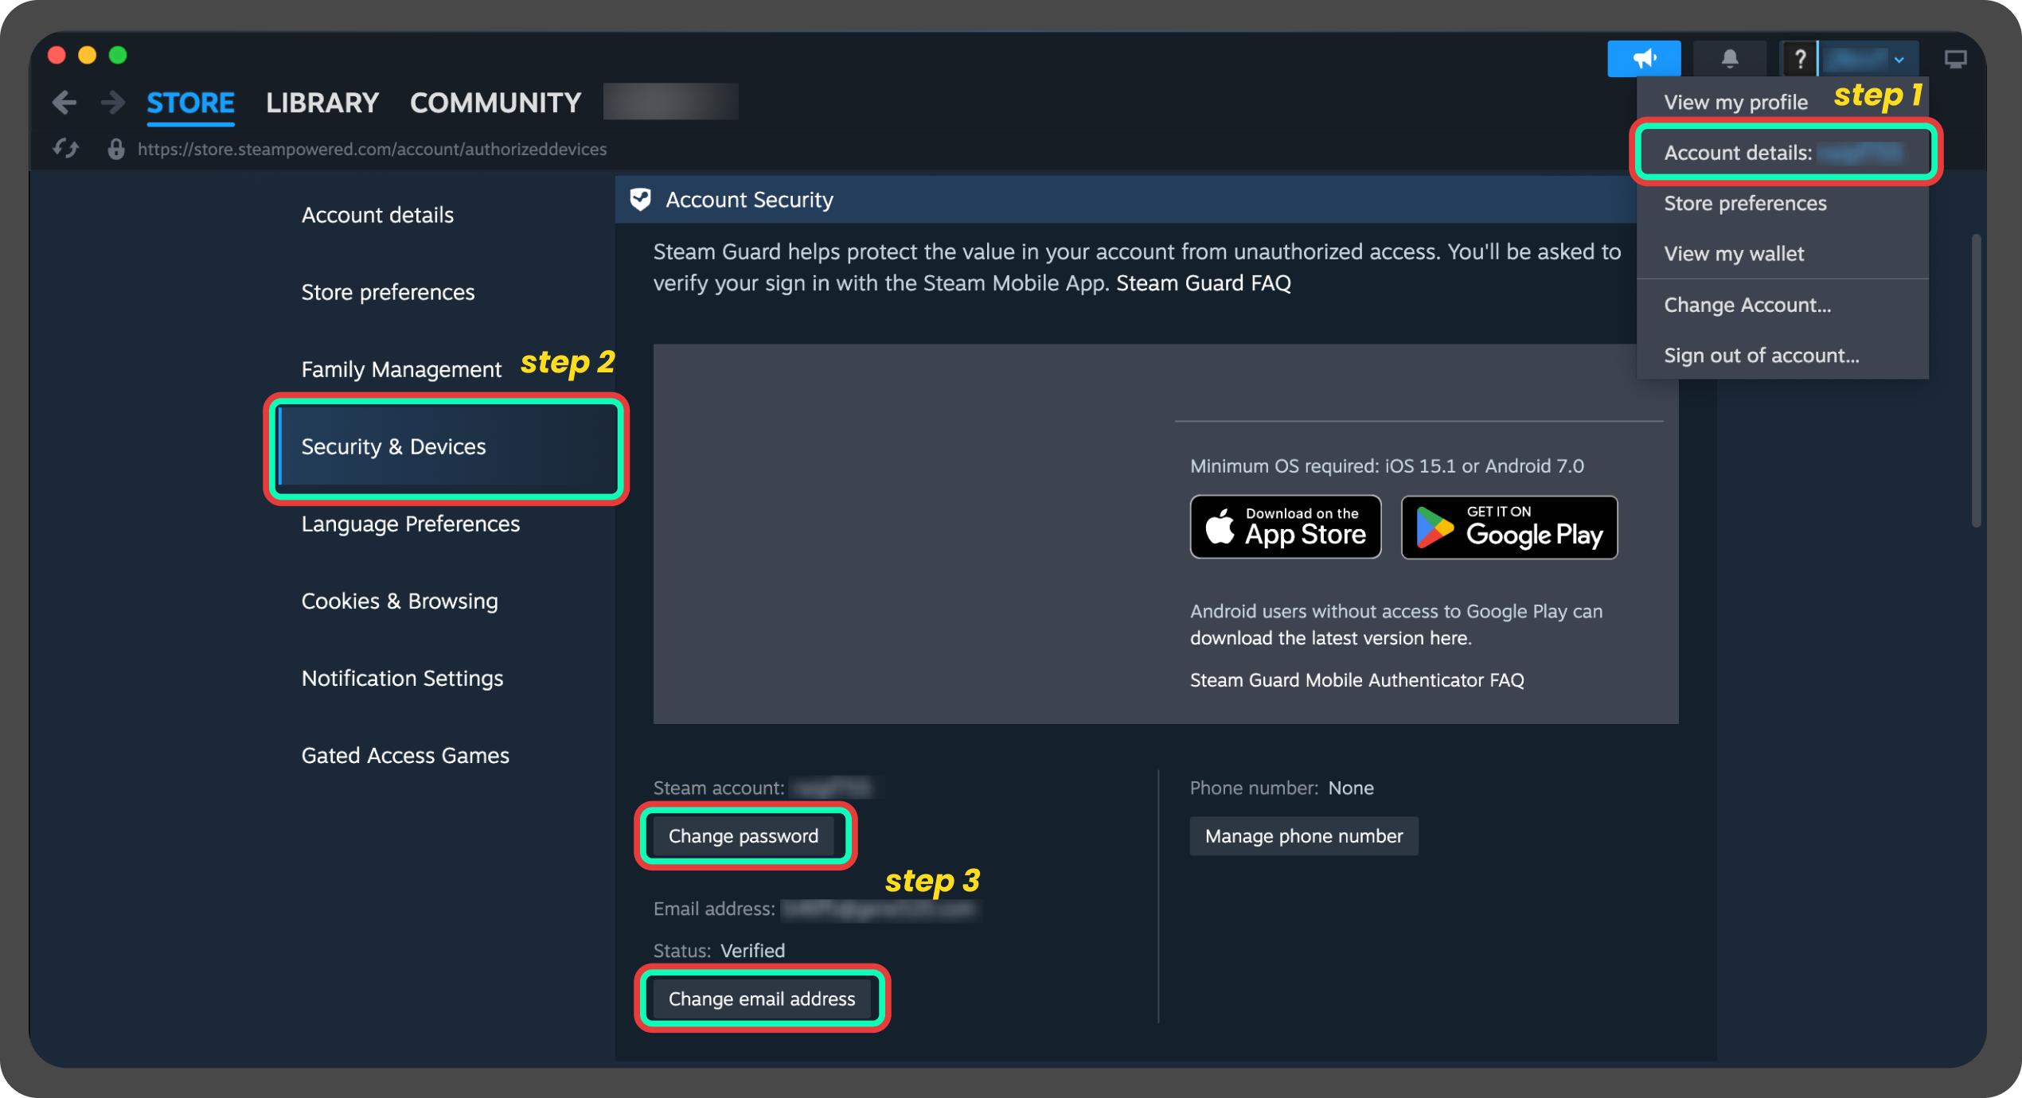Click the page vertical scrollbar
The width and height of the screenshot is (2022, 1098).
[x=1975, y=380]
